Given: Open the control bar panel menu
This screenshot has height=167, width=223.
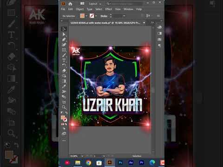Looking at the screenshot, I should [158, 16].
